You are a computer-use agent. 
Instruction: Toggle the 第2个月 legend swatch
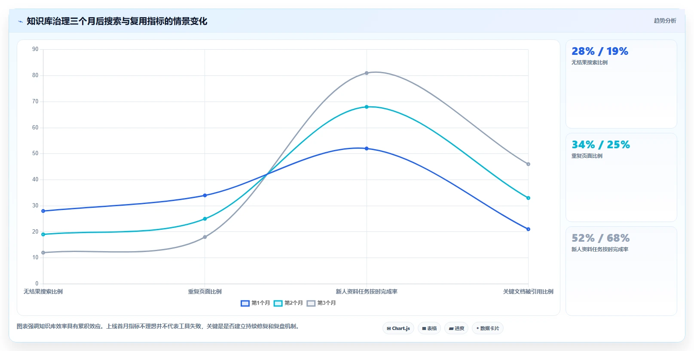(x=278, y=303)
